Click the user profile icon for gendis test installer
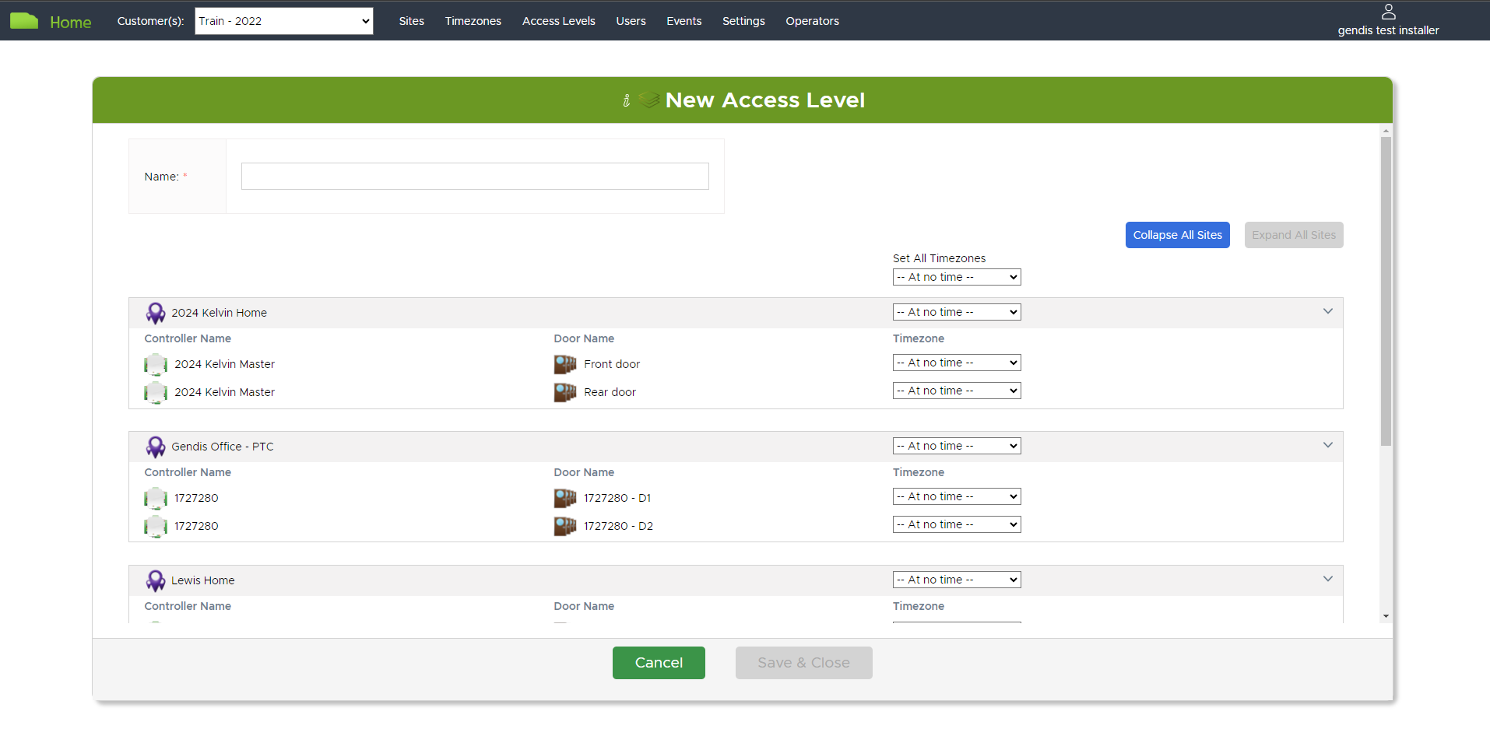Image resolution: width=1490 pixels, height=729 pixels. 1388,11
